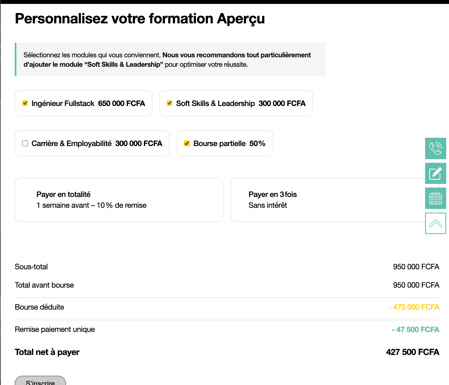Screen dimensions: 449x385
Task: Toggle the Bourse partielle 50% checkbox
Action: coord(187,143)
